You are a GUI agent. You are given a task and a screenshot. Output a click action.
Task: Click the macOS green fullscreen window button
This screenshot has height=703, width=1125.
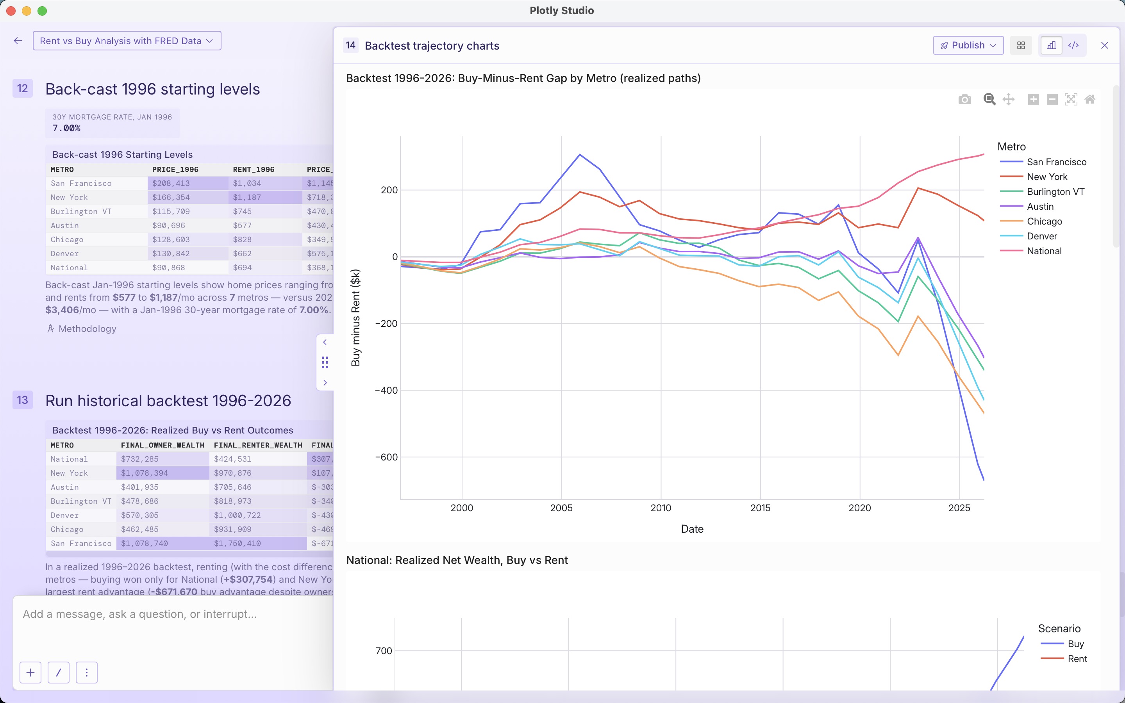[42, 11]
